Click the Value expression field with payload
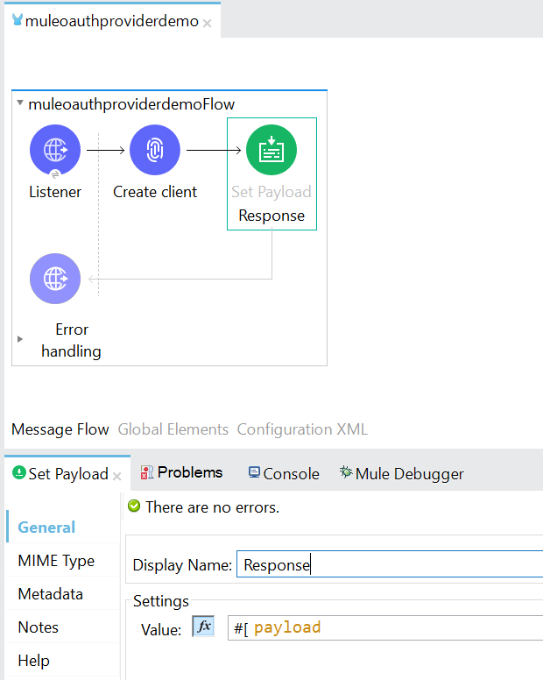Viewport: 543px width, 680px height. pyautogui.click(x=385, y=627)
